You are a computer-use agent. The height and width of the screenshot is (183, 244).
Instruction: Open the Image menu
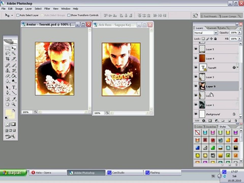pos(19,9)
